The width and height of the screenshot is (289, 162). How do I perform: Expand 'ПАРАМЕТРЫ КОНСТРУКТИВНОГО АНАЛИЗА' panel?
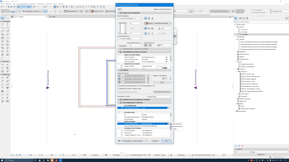pyautogui.click(x=119, y=100)
